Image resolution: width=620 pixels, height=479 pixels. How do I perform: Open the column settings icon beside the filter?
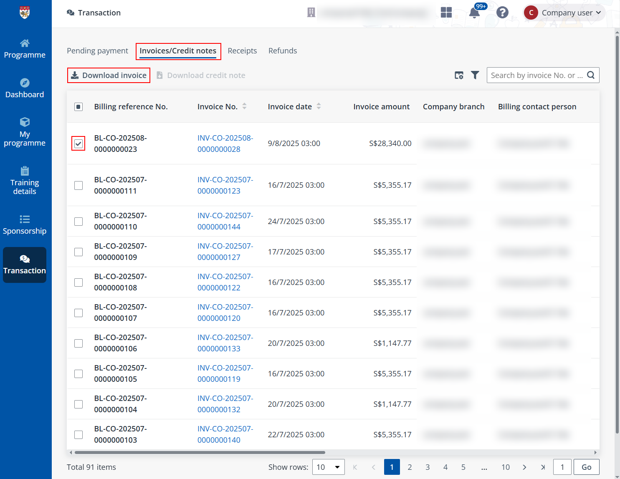tap(459, 75)
